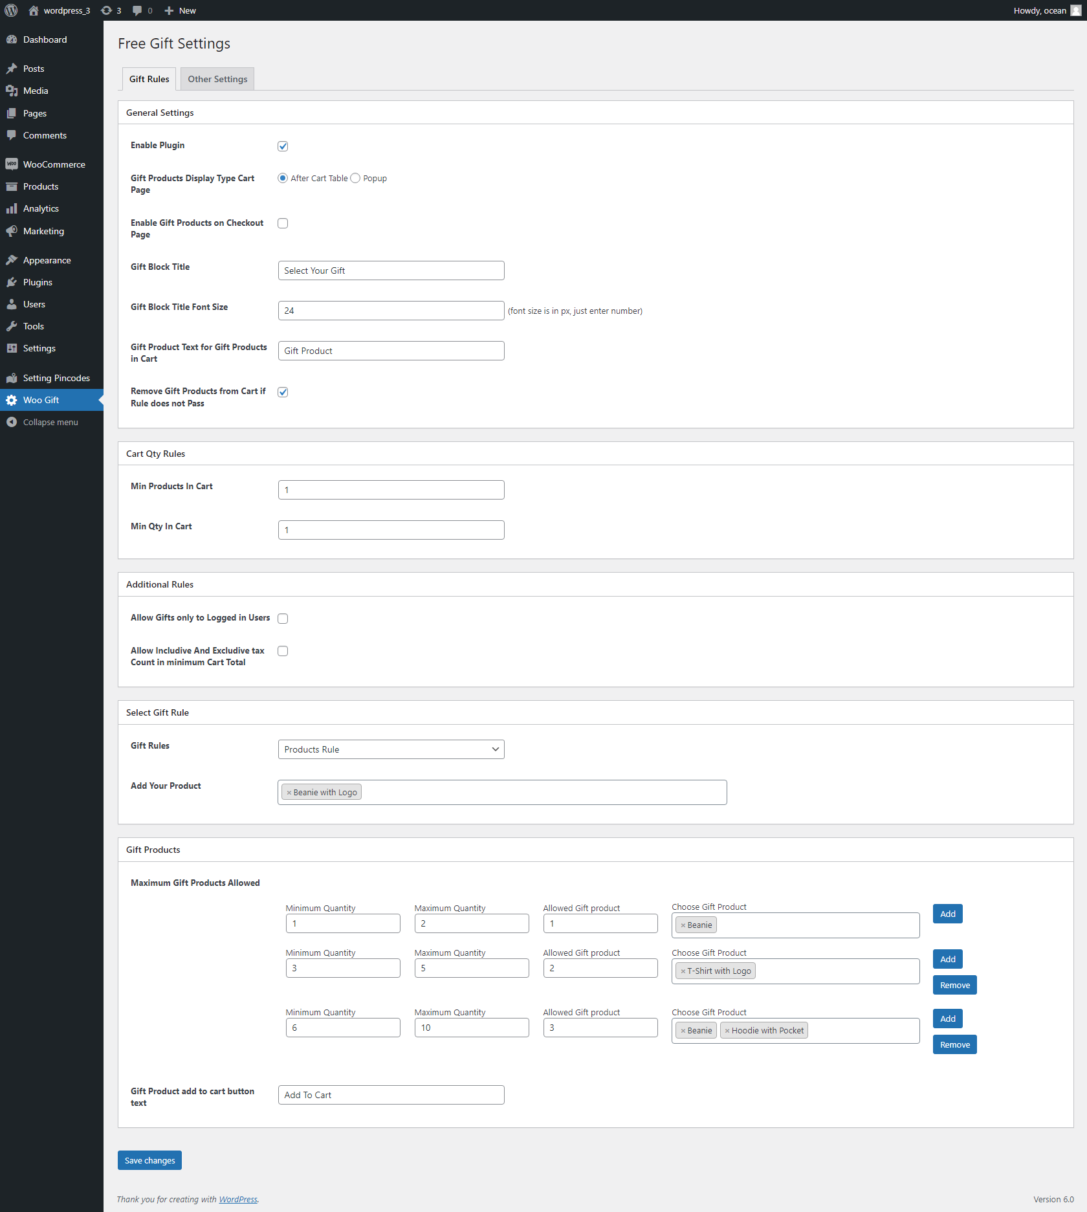Remove the third gift quantity row
Viewport: 1087px width, 1212px height.
954,1045
